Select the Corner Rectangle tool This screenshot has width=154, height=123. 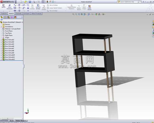[x=15, y=8]
